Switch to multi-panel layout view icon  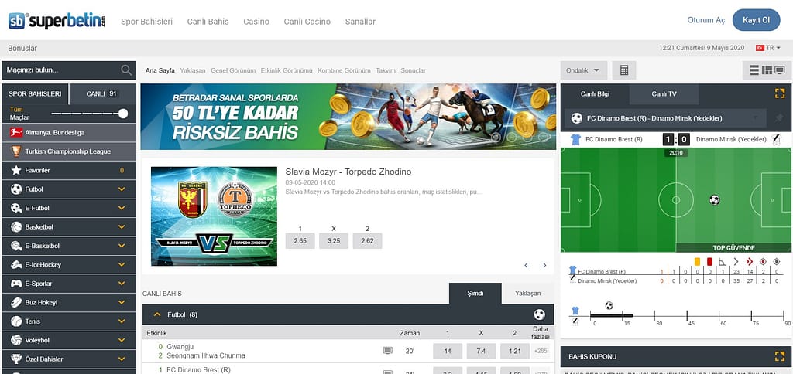[767, 70]
